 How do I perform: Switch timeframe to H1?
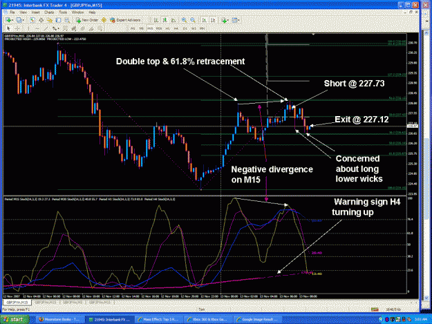coord(167,28)
